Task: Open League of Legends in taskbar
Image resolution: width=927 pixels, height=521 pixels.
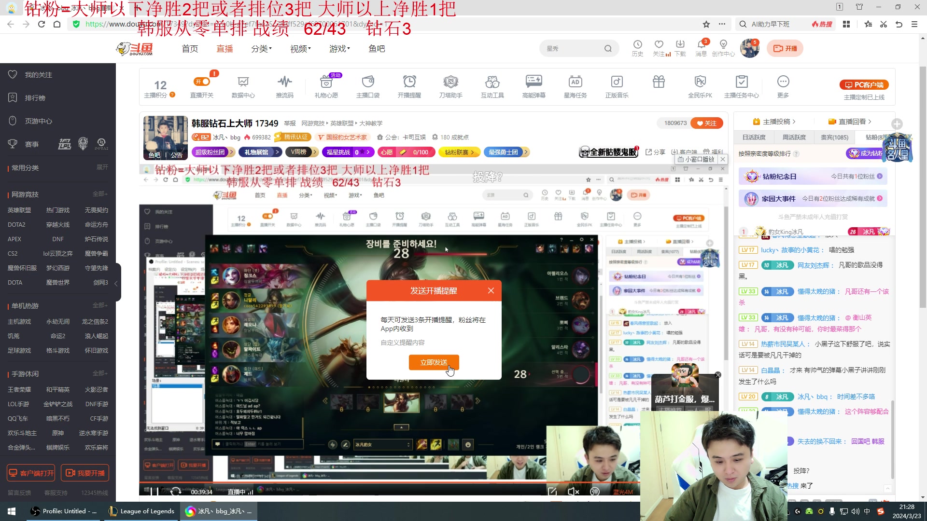Action: tap(141, 511)
